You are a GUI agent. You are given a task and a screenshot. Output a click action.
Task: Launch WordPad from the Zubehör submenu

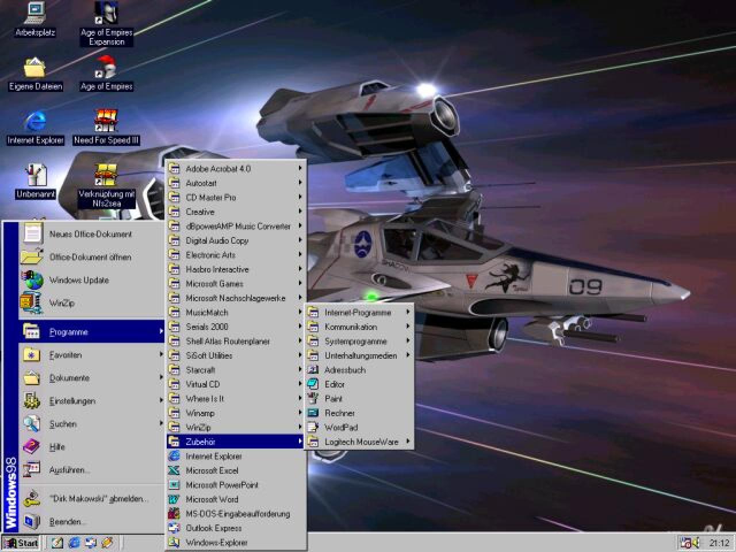point(359,427)
